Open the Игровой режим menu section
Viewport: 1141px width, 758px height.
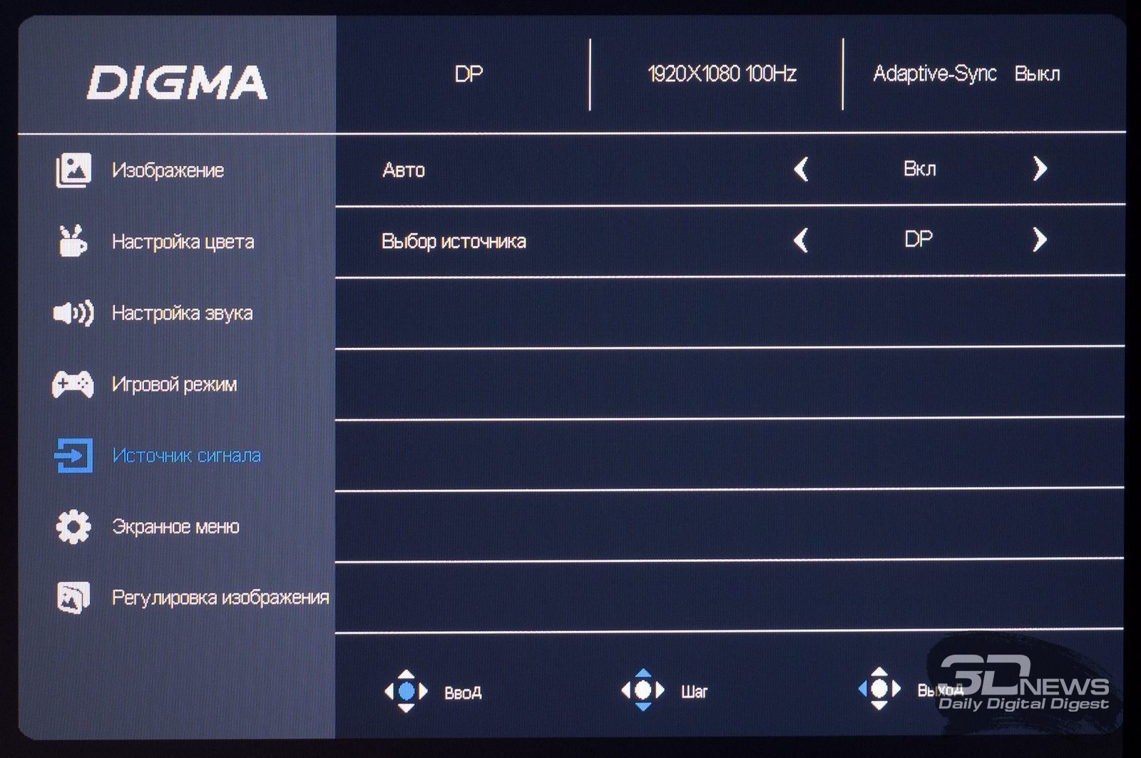pyautogui.click(x=174, y=384)
